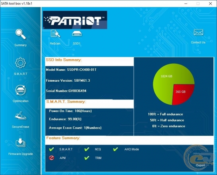Click the Contact Us link text
Image resolution: width=217 pixels, height=175 pixels.
(198, 42)
